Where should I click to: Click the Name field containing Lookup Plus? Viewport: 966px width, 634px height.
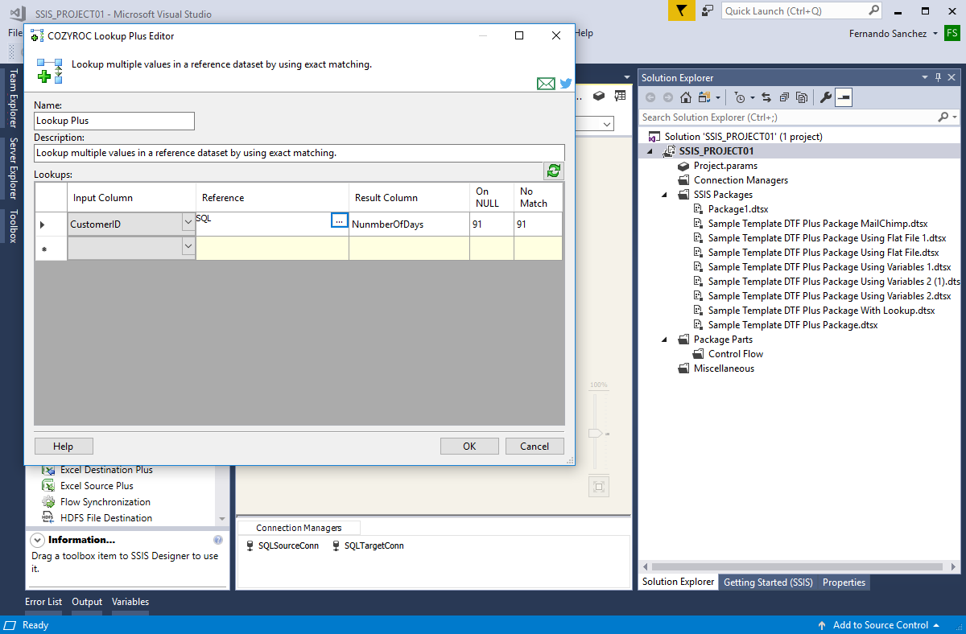pos(114,121)
